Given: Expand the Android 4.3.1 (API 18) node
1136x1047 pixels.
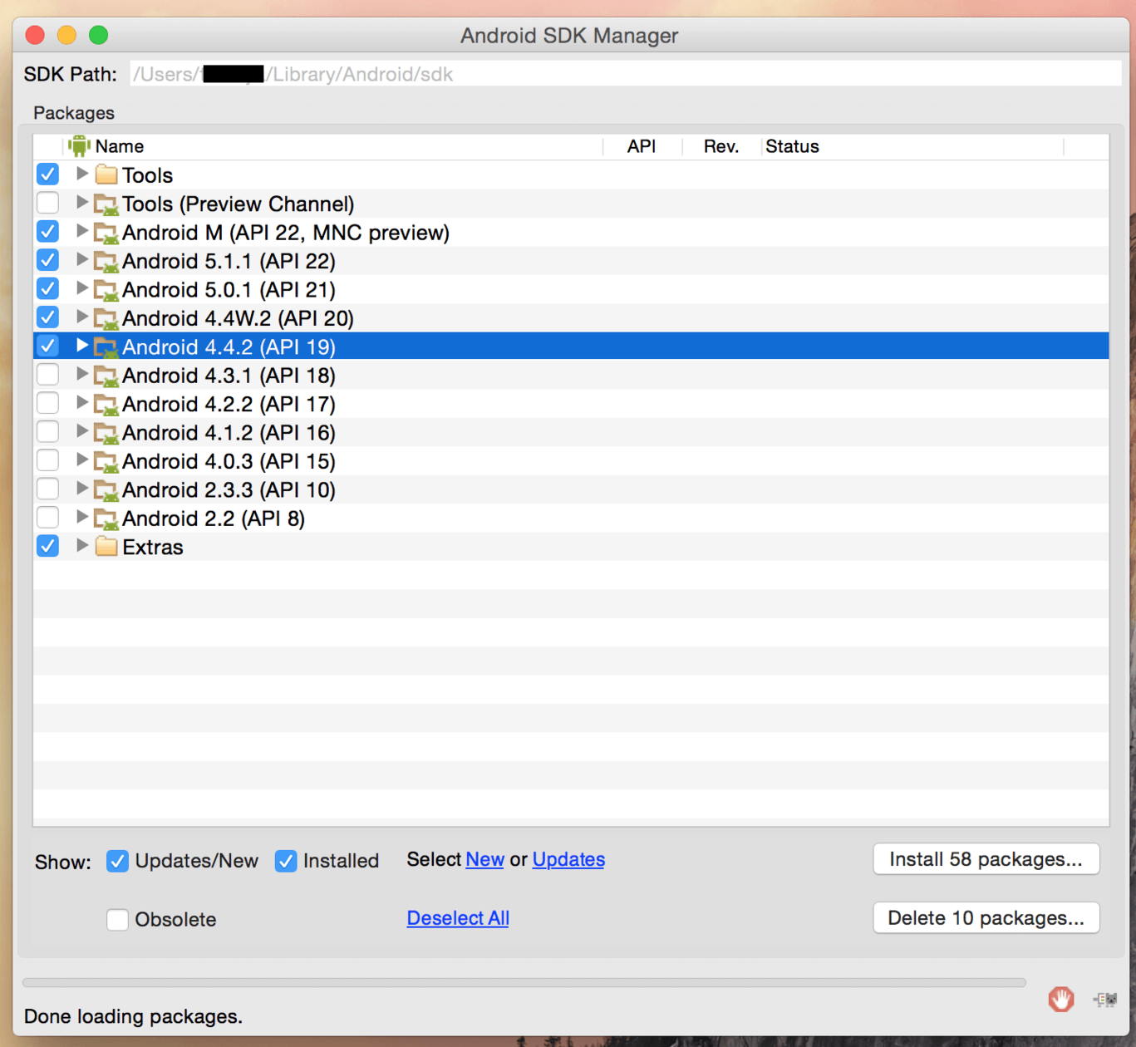Looking at the screenshot, I should coord(81,374).
